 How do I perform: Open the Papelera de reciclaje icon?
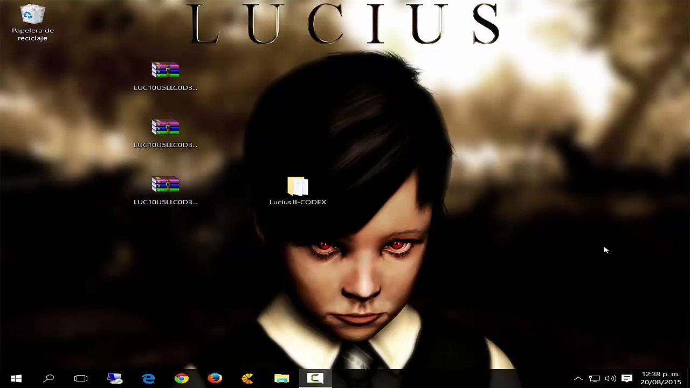point(32,23)
